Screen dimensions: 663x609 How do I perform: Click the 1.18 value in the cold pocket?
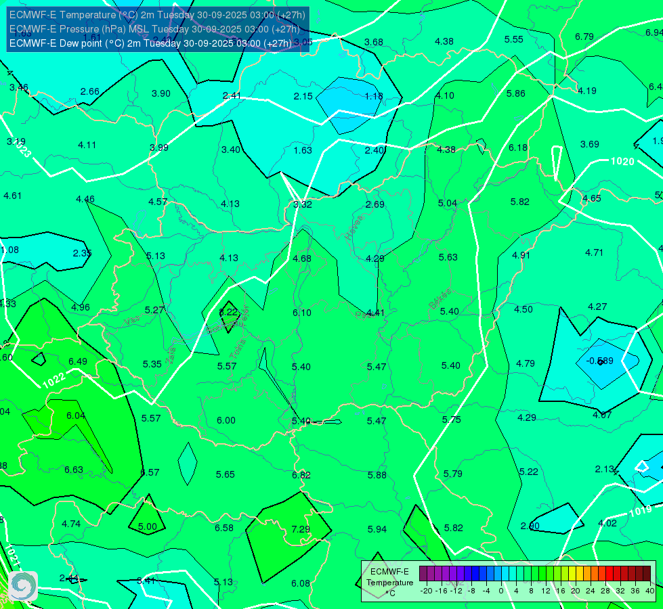point(374,96)
